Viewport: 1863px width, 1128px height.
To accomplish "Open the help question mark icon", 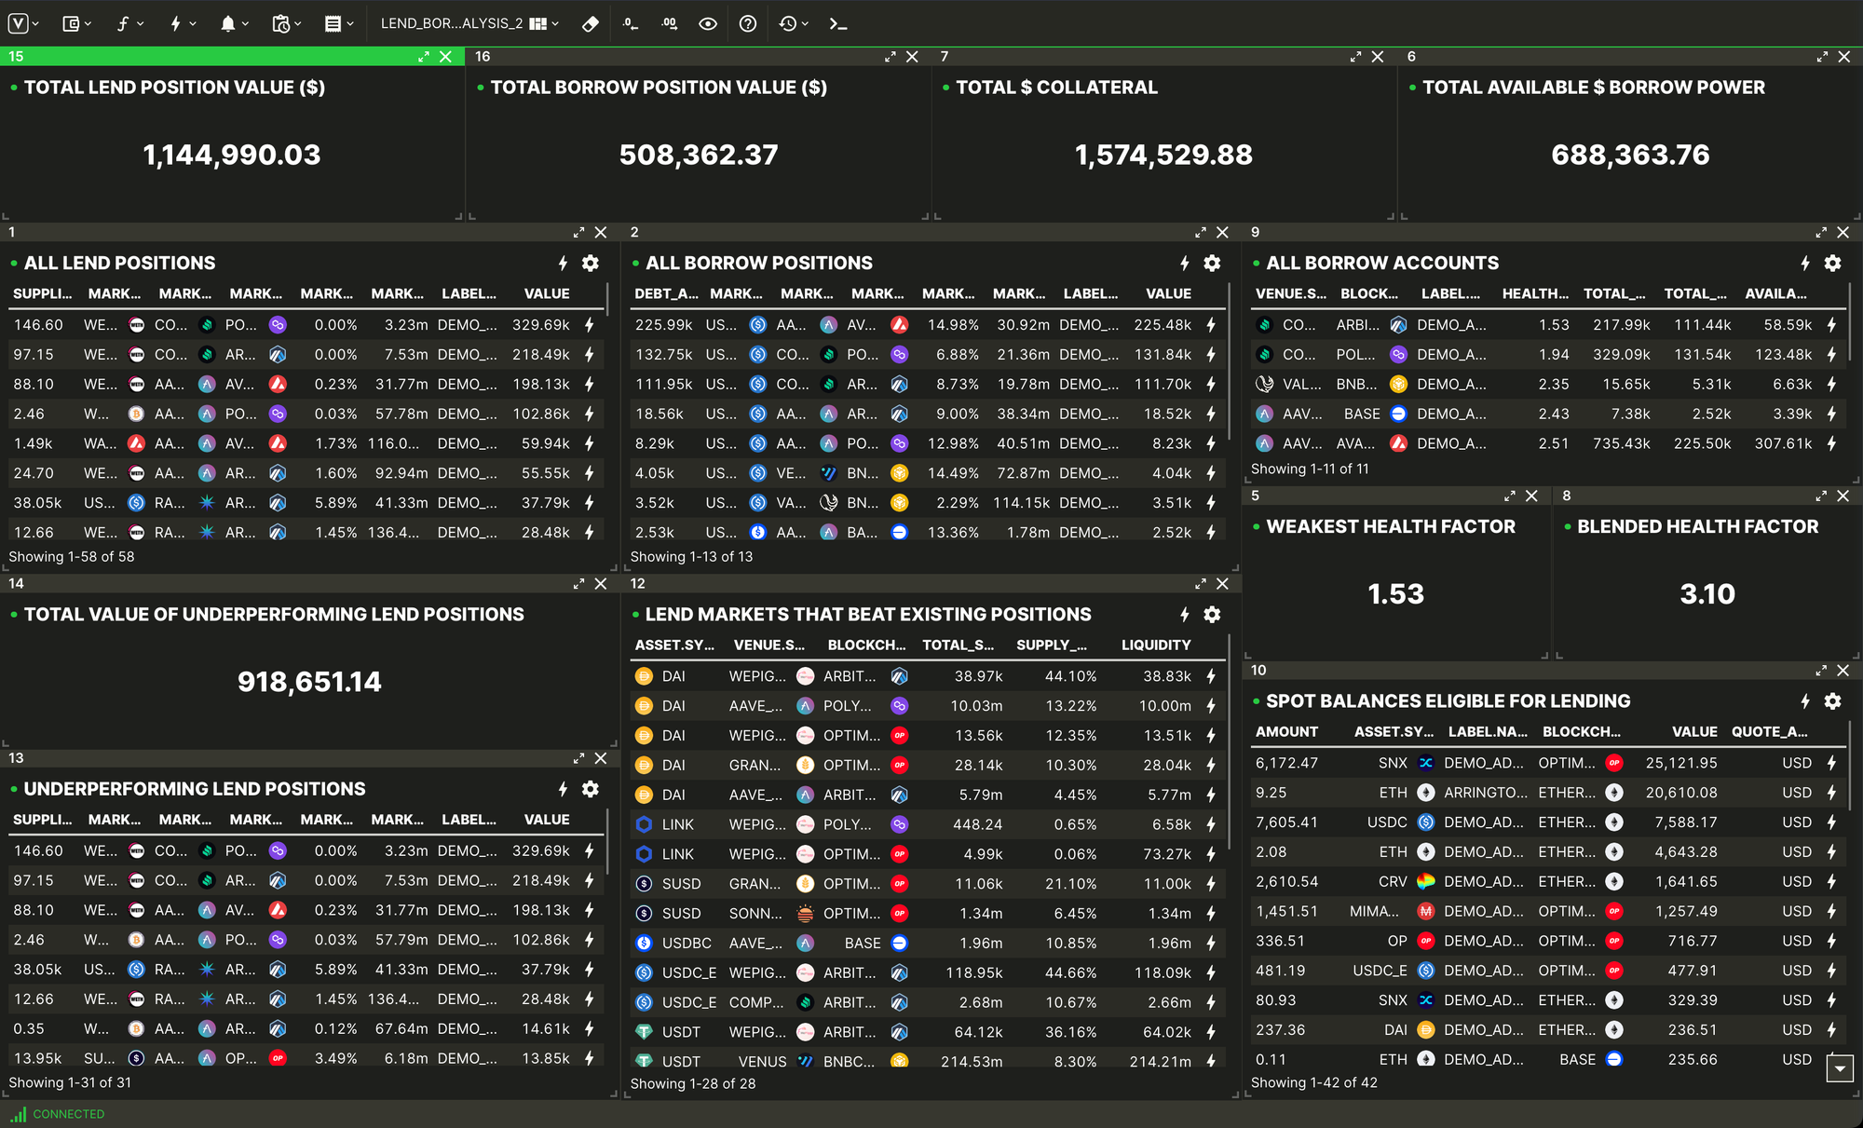I will (x=747, y=24).
